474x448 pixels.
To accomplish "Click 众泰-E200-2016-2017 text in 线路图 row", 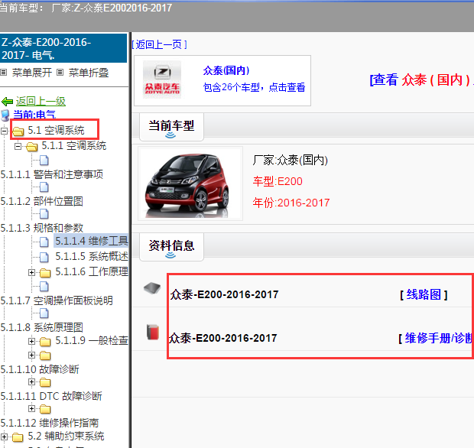I will pyautogui.click(x=224, y=294).
